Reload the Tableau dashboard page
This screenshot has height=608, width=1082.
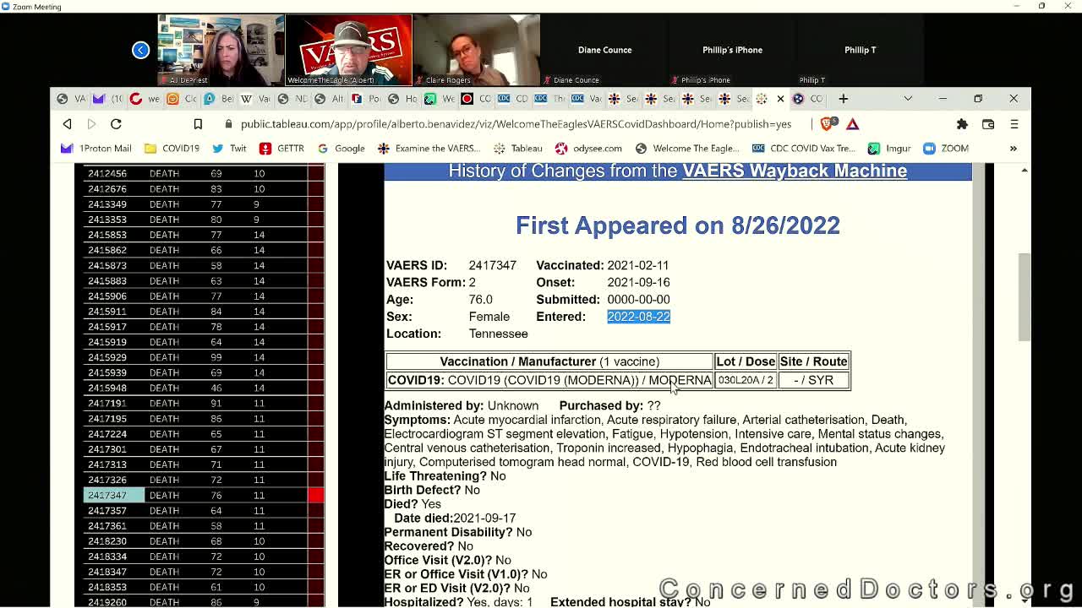(116, 124)
